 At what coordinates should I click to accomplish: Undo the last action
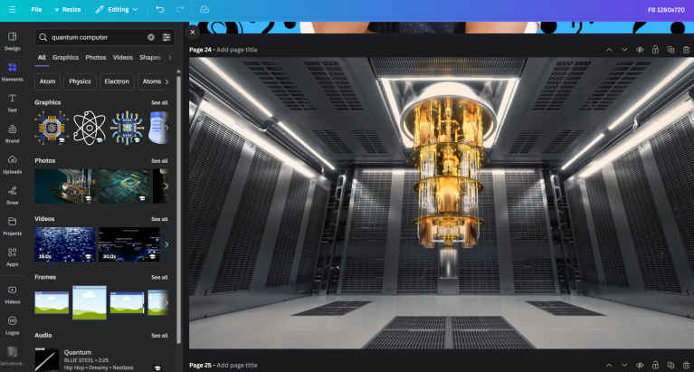coord(160,9)
